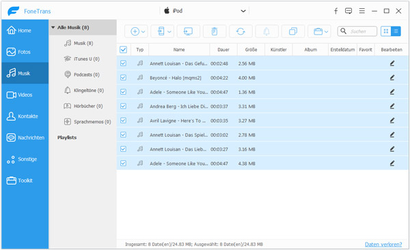
Task: Open Nachrichten section
Action: click(25, 138)
